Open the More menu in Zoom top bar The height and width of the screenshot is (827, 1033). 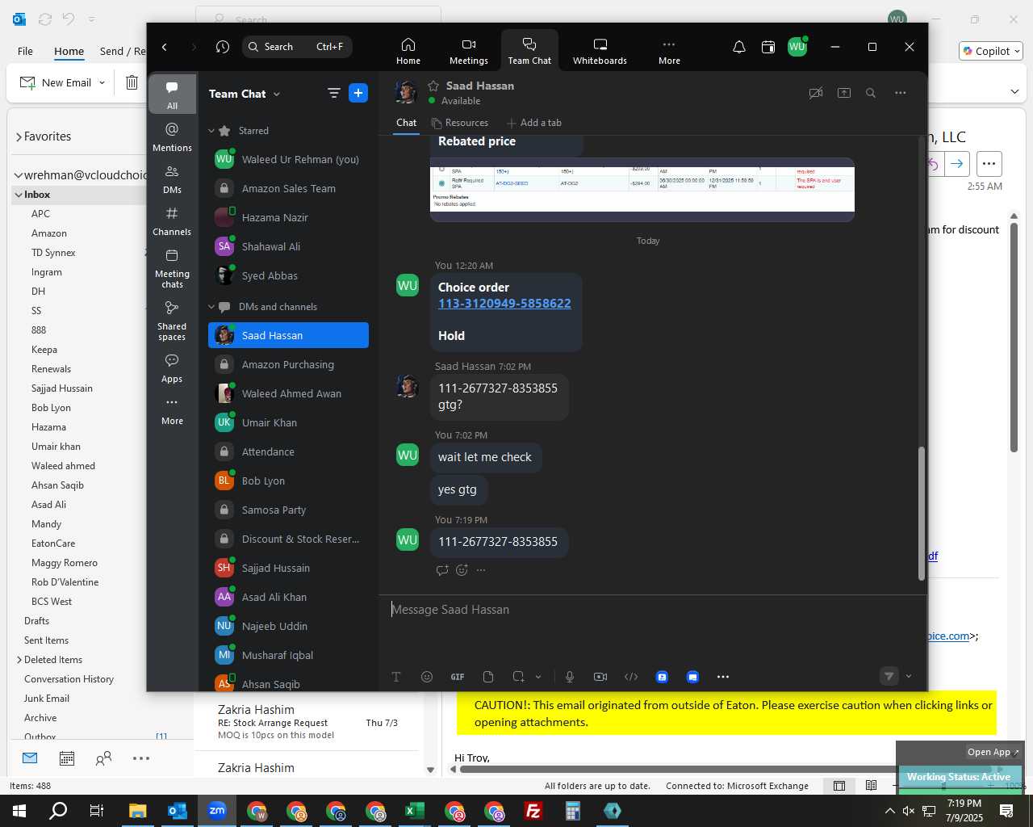[x=669, y=50]
